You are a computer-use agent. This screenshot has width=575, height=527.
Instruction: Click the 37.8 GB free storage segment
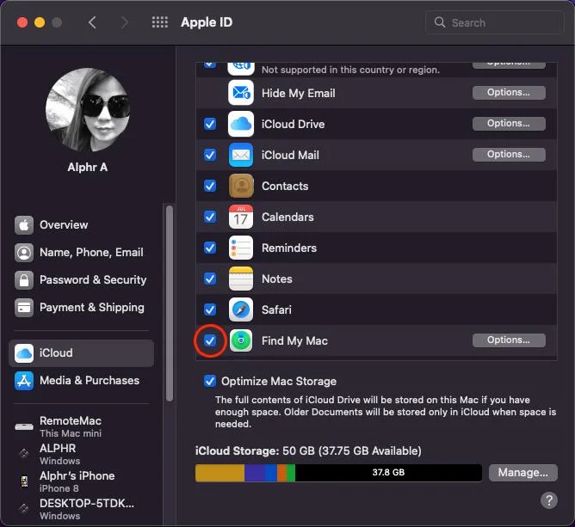coord(388,473)
